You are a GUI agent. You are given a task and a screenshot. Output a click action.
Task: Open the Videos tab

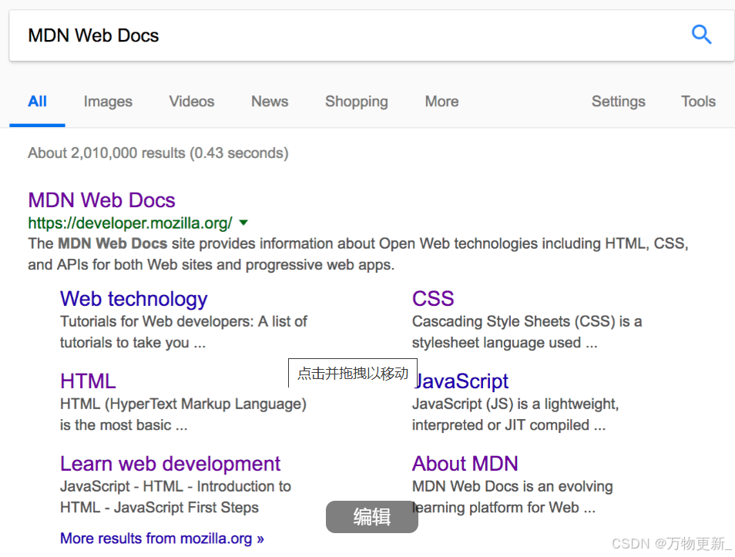tap(192, 101)
